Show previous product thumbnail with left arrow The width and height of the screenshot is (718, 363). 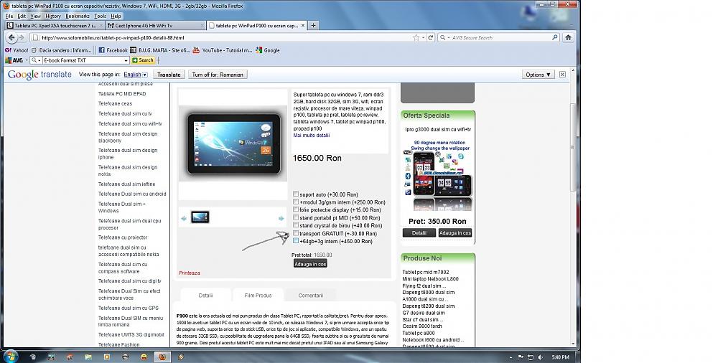(185, 218)
